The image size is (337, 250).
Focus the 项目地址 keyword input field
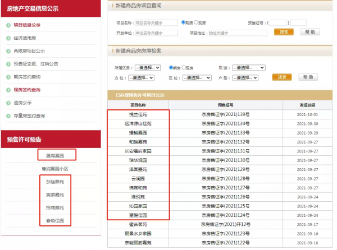[238, 33]
